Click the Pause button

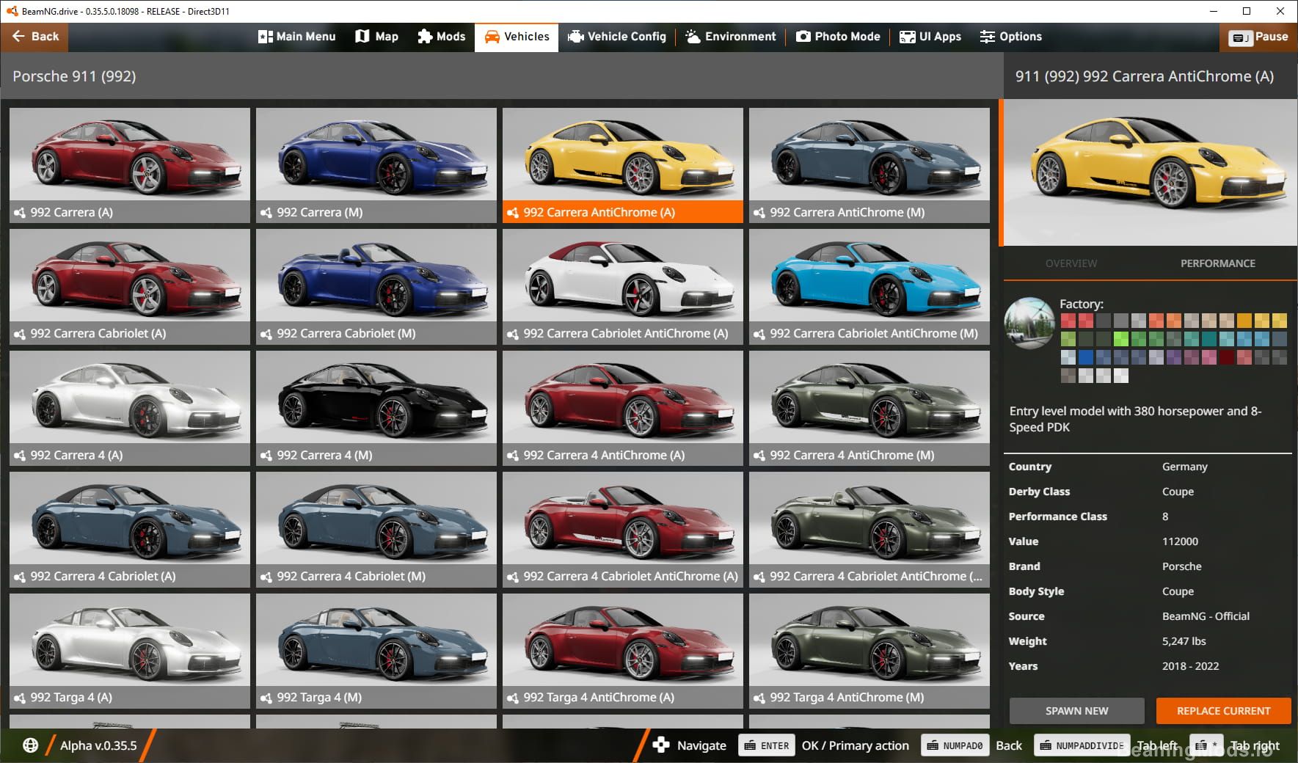tap(1259, 37)
